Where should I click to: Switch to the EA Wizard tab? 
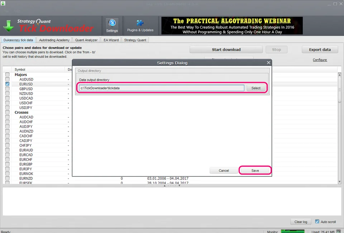coord(111,40)
